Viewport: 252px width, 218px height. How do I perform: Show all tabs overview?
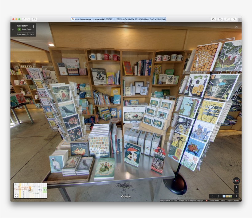click(234, 19)
